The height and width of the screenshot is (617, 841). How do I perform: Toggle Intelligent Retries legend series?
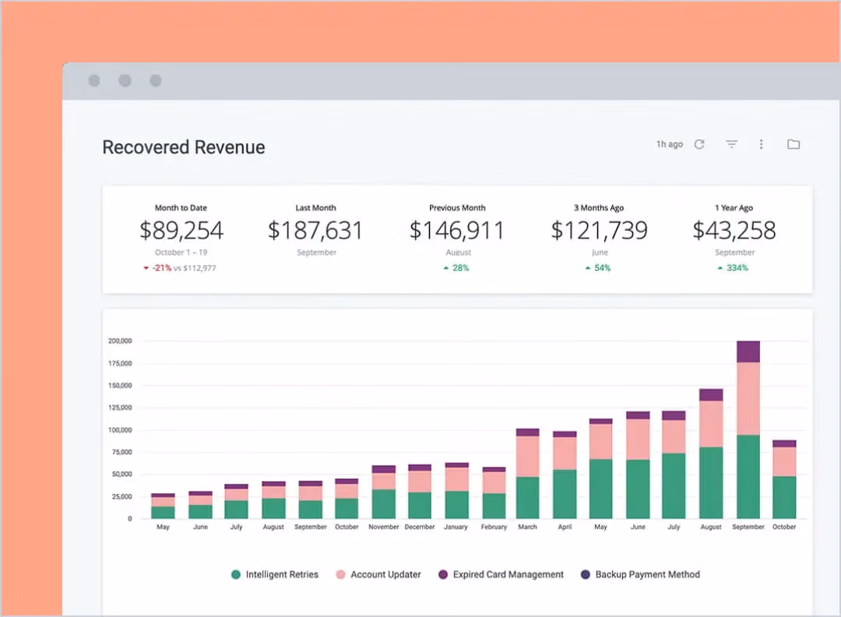pos(282,575)
